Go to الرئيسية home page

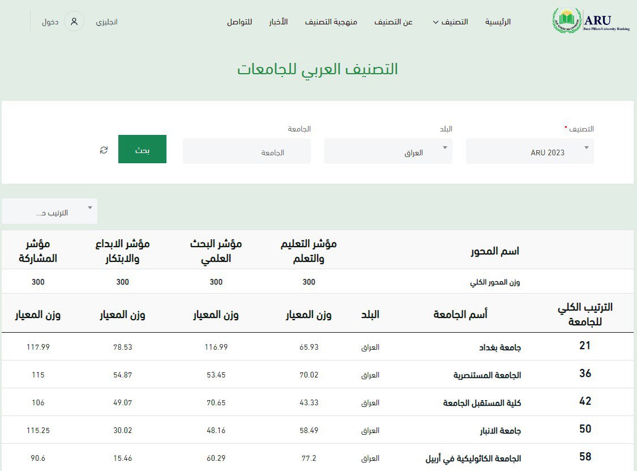(498, 22)
